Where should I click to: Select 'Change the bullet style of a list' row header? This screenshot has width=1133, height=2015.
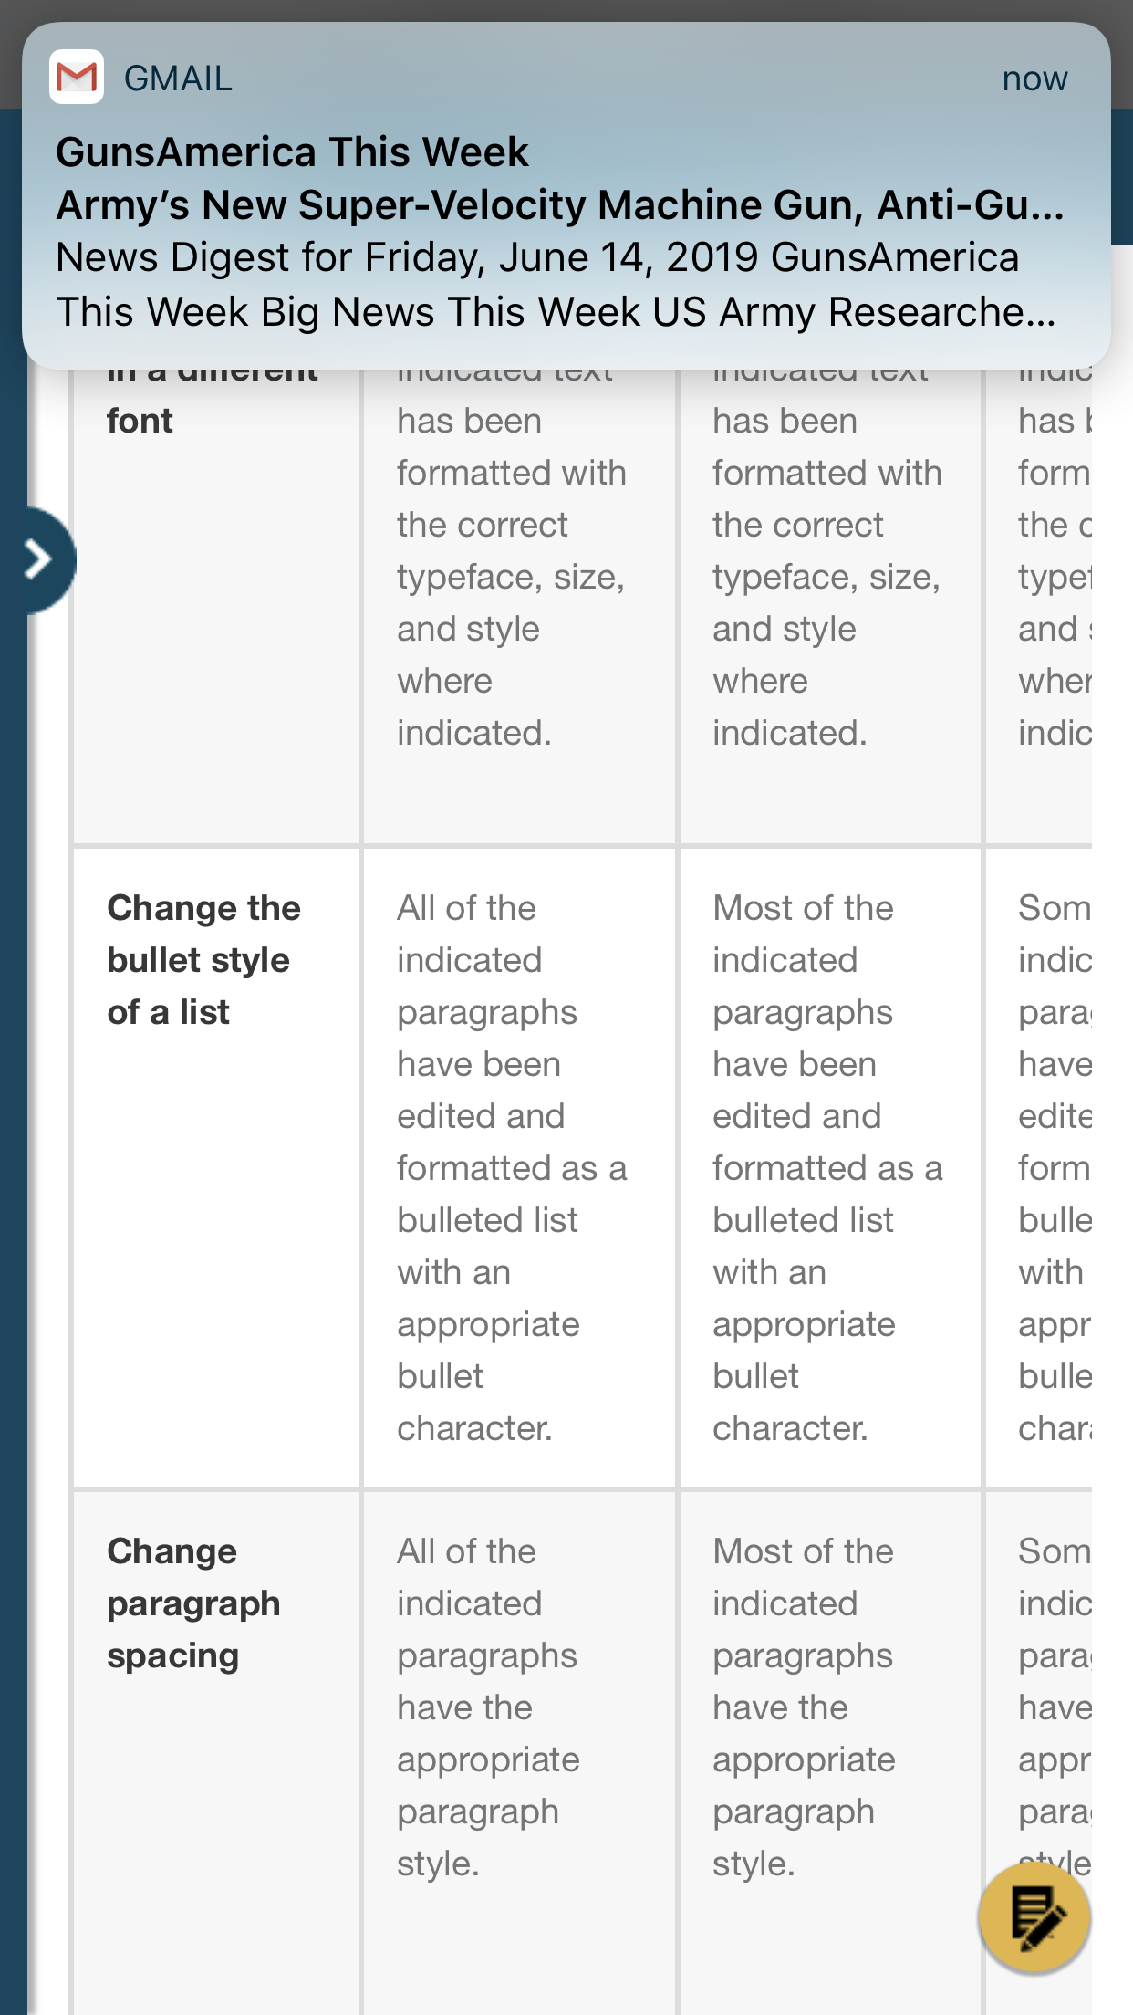tap(216, 1168)
